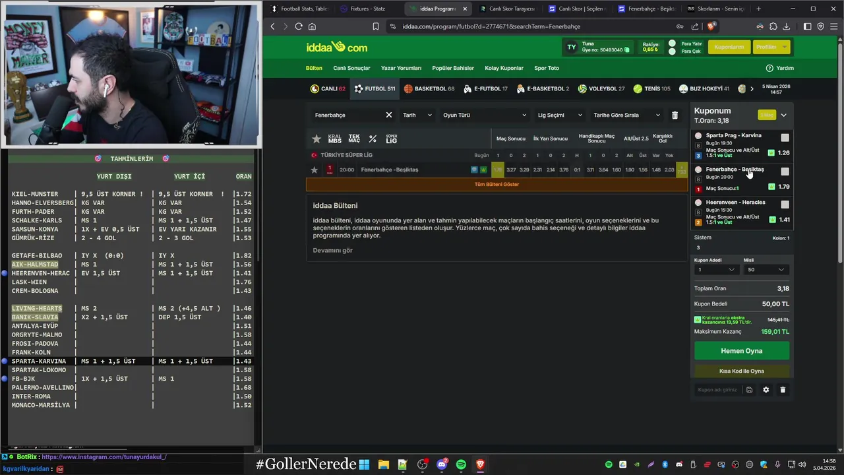Switch to the BASKETBOL 68 sport tab
844x475 pixels.
(429, 88)
